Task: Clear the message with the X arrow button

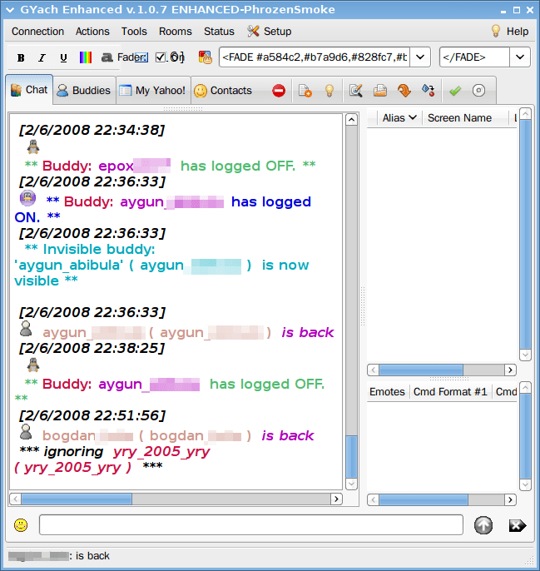Action: 518,525
